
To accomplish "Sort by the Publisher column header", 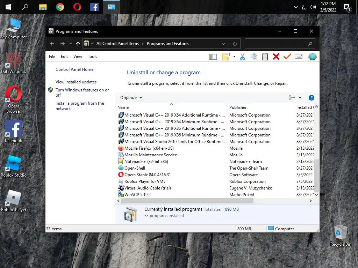I will pyautogui.click(x=260, y=107).
